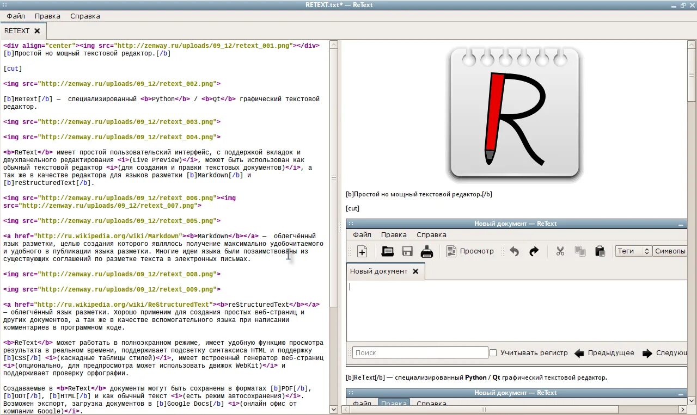
Task: Click Undo arrow icon in preview screenshot
Action: click(x=514, y=251)
